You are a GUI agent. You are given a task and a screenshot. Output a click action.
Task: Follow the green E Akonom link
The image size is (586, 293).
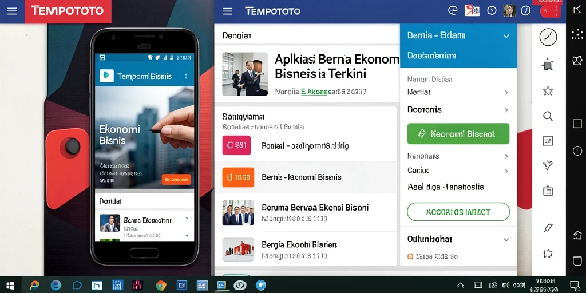314,91
